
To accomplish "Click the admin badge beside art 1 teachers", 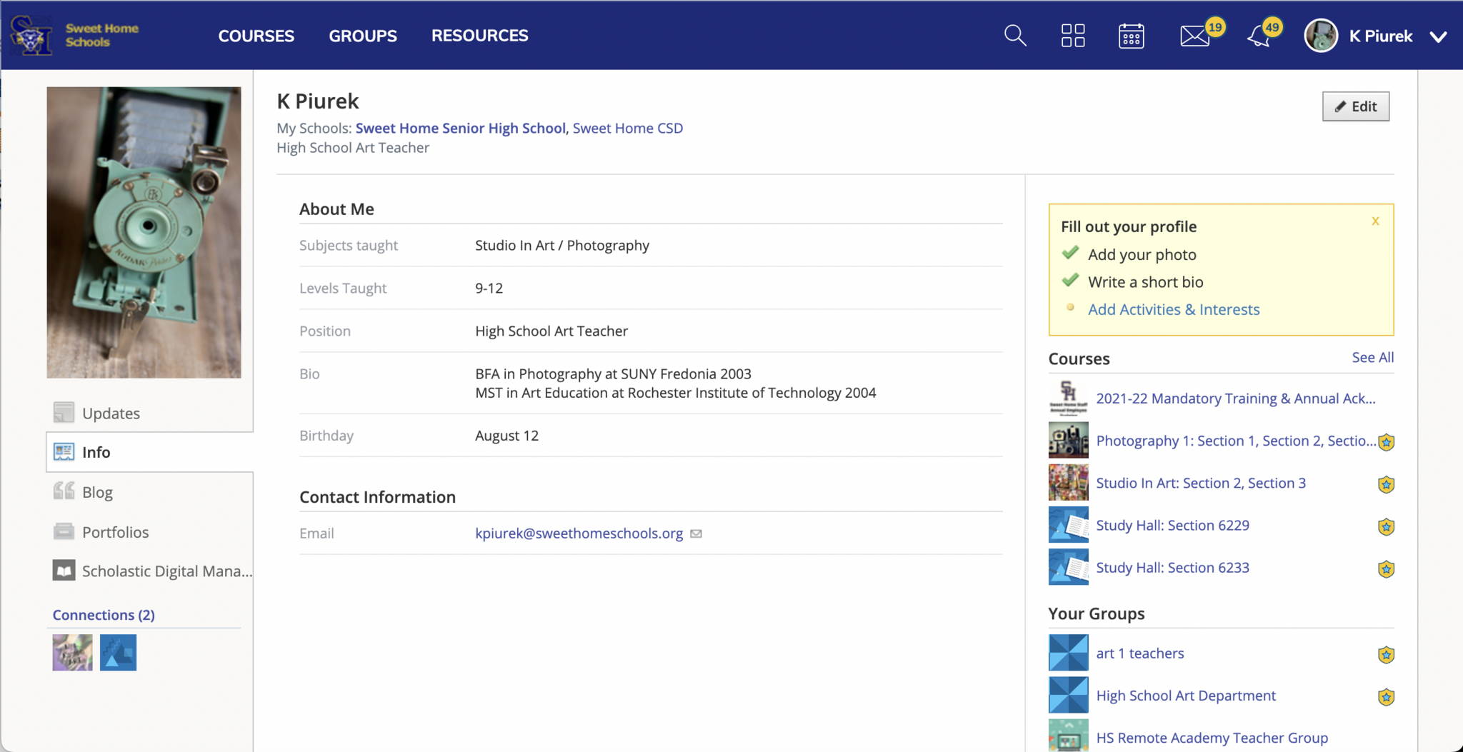I will [1386, 655].
